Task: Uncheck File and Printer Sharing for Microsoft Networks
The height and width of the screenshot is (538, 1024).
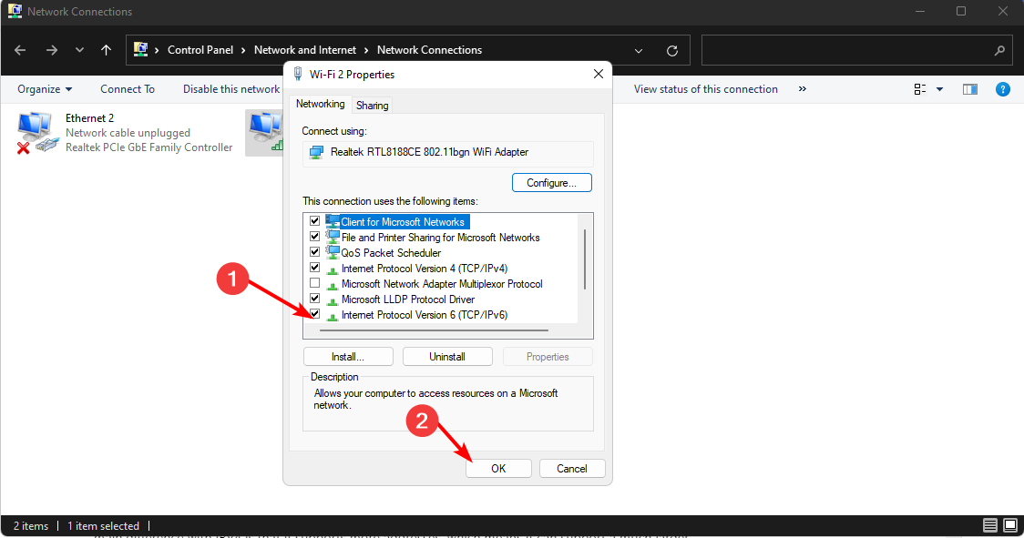Action: [315, 237]
